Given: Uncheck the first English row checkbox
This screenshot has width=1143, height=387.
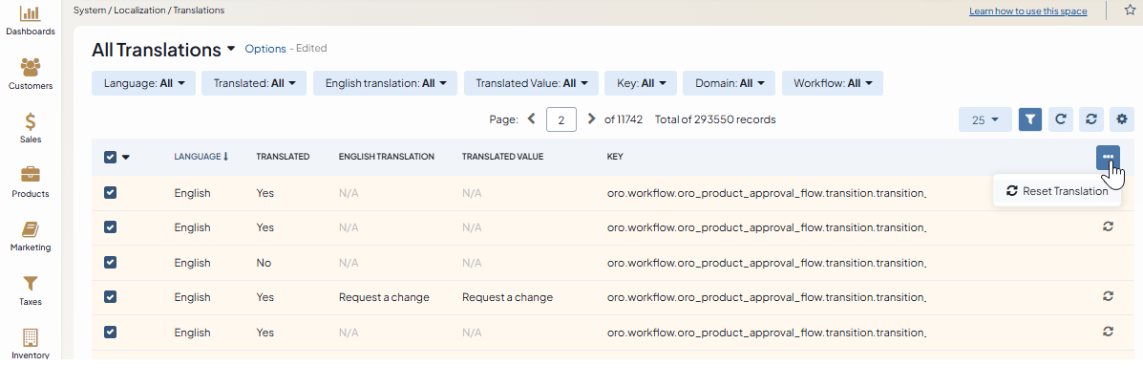Looking at the screenshot, I should pos(110,192).
